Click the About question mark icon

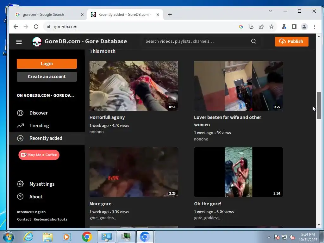[20, 196]
